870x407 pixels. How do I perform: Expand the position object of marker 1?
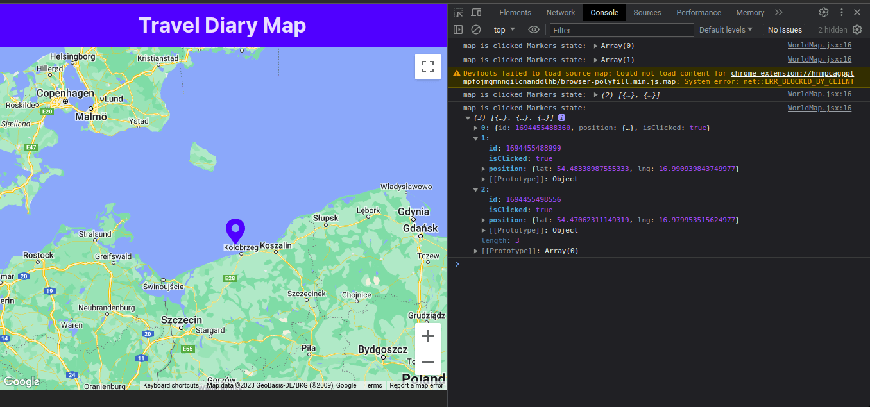click(483, 169)
